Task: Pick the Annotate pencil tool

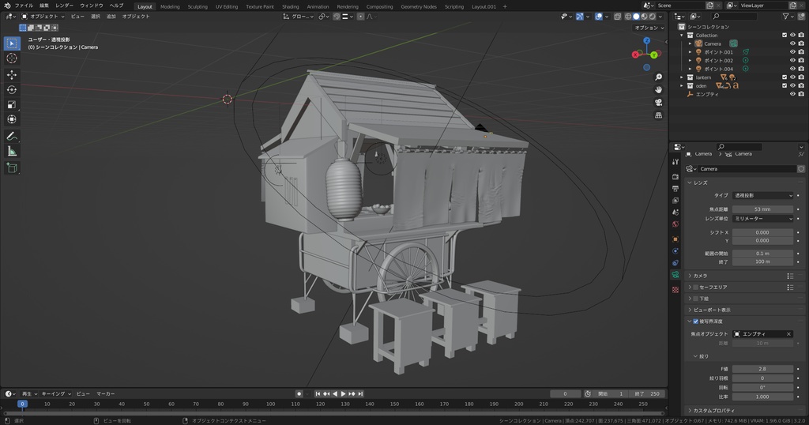Action: pos(12,136)
